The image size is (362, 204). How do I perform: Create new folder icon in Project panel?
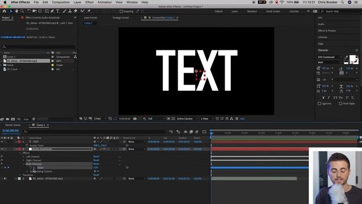point(7,119)
